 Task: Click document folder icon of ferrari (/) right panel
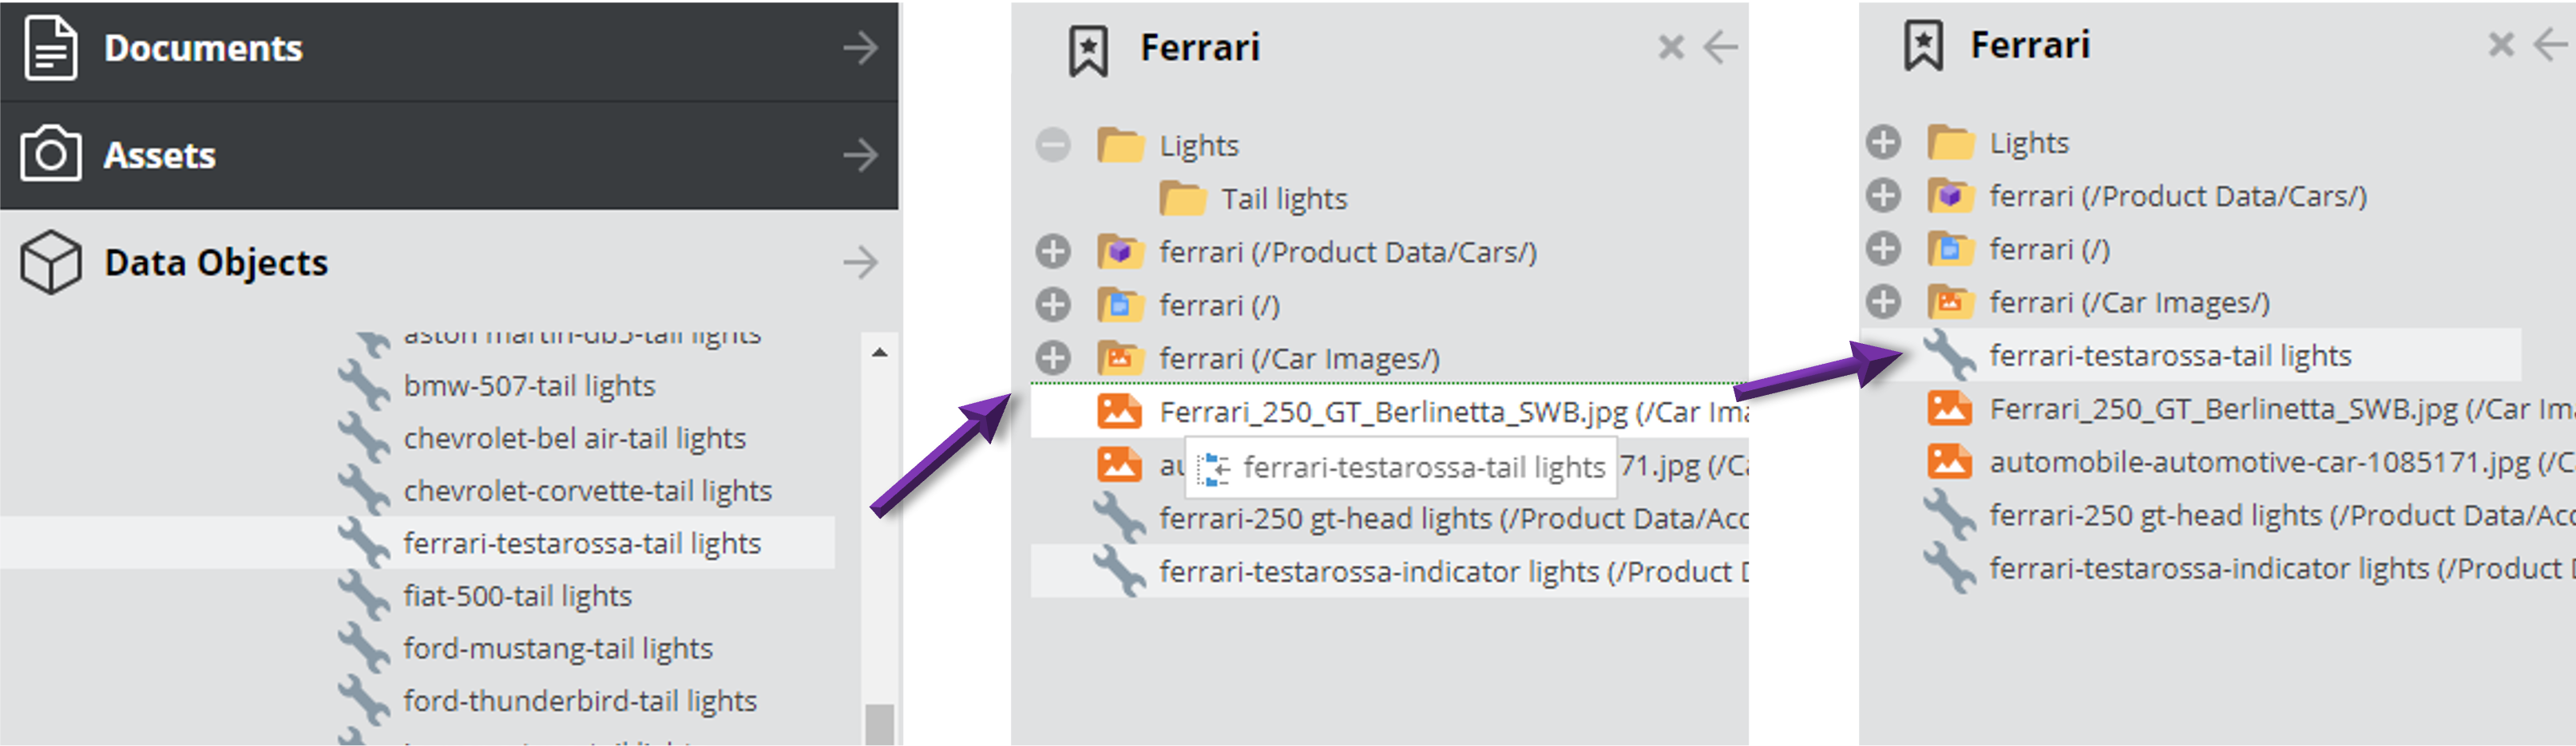tap(1951, 249)
